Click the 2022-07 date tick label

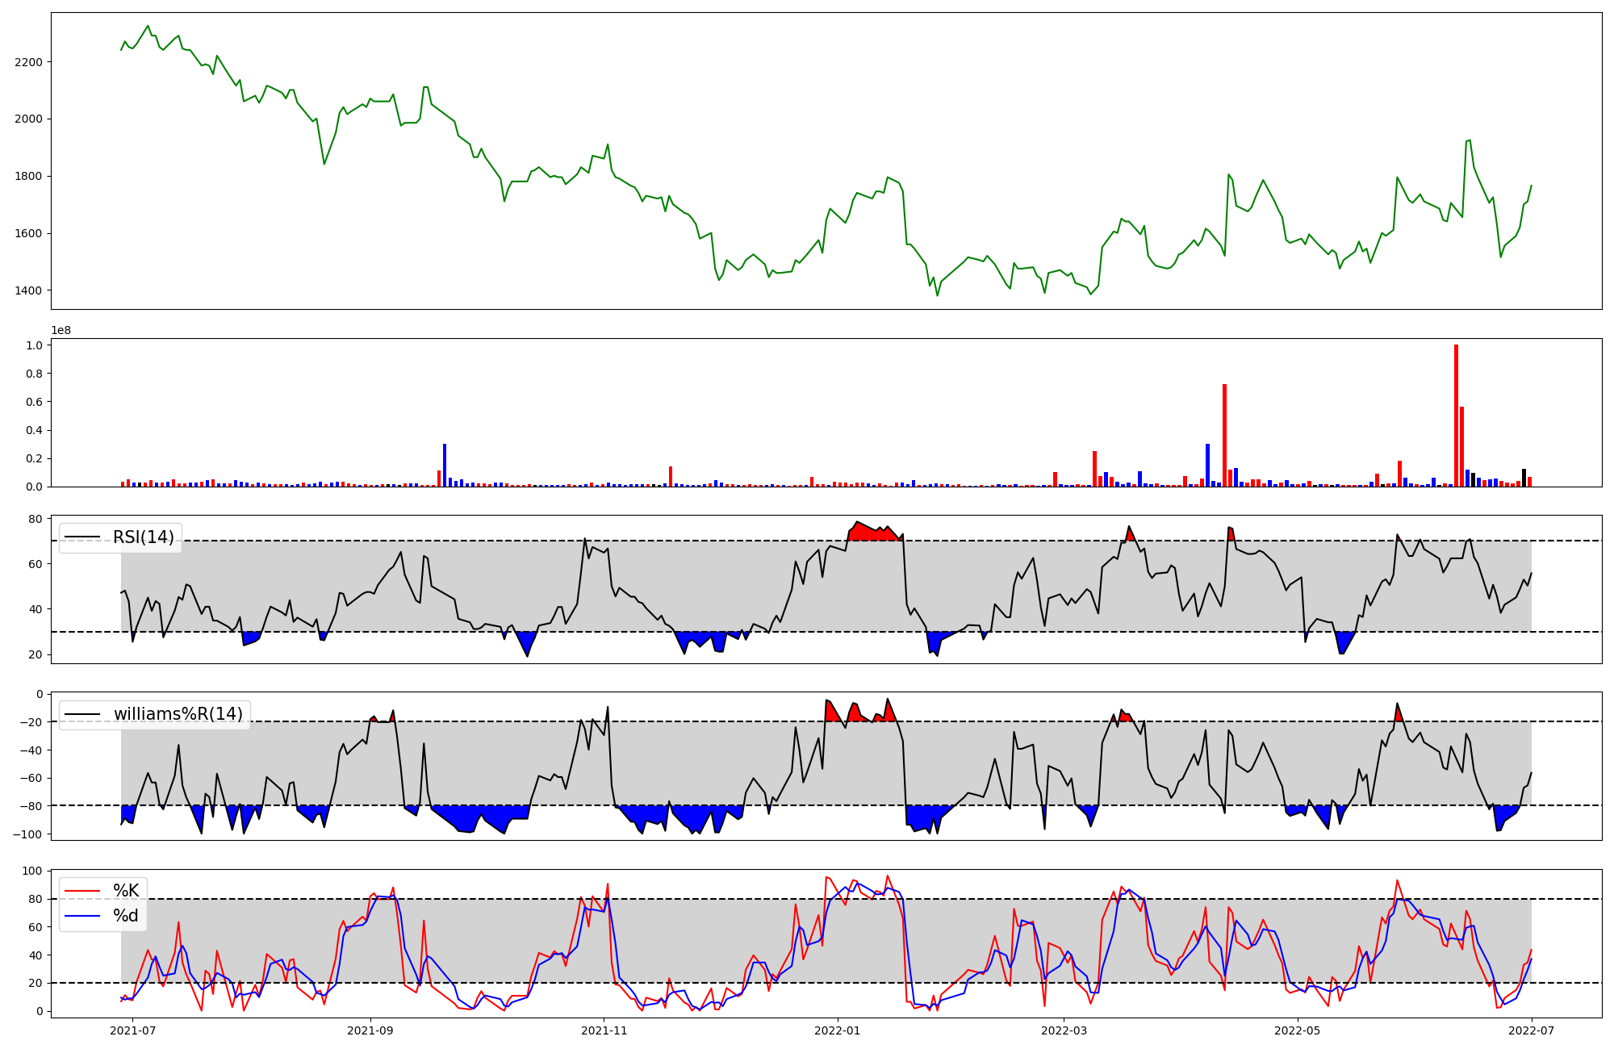1532,1030
